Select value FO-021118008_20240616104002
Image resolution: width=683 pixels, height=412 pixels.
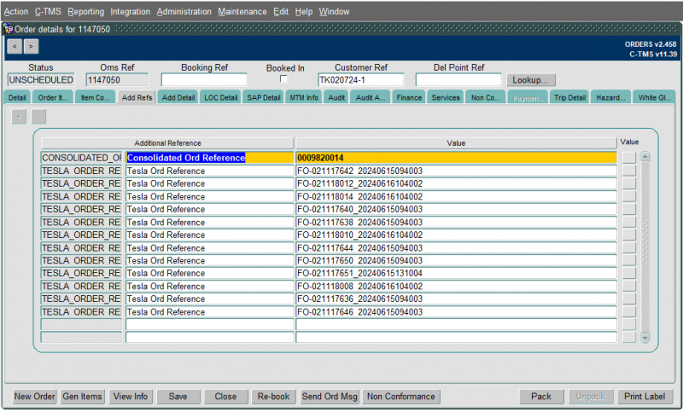click(x=456, y=286)
